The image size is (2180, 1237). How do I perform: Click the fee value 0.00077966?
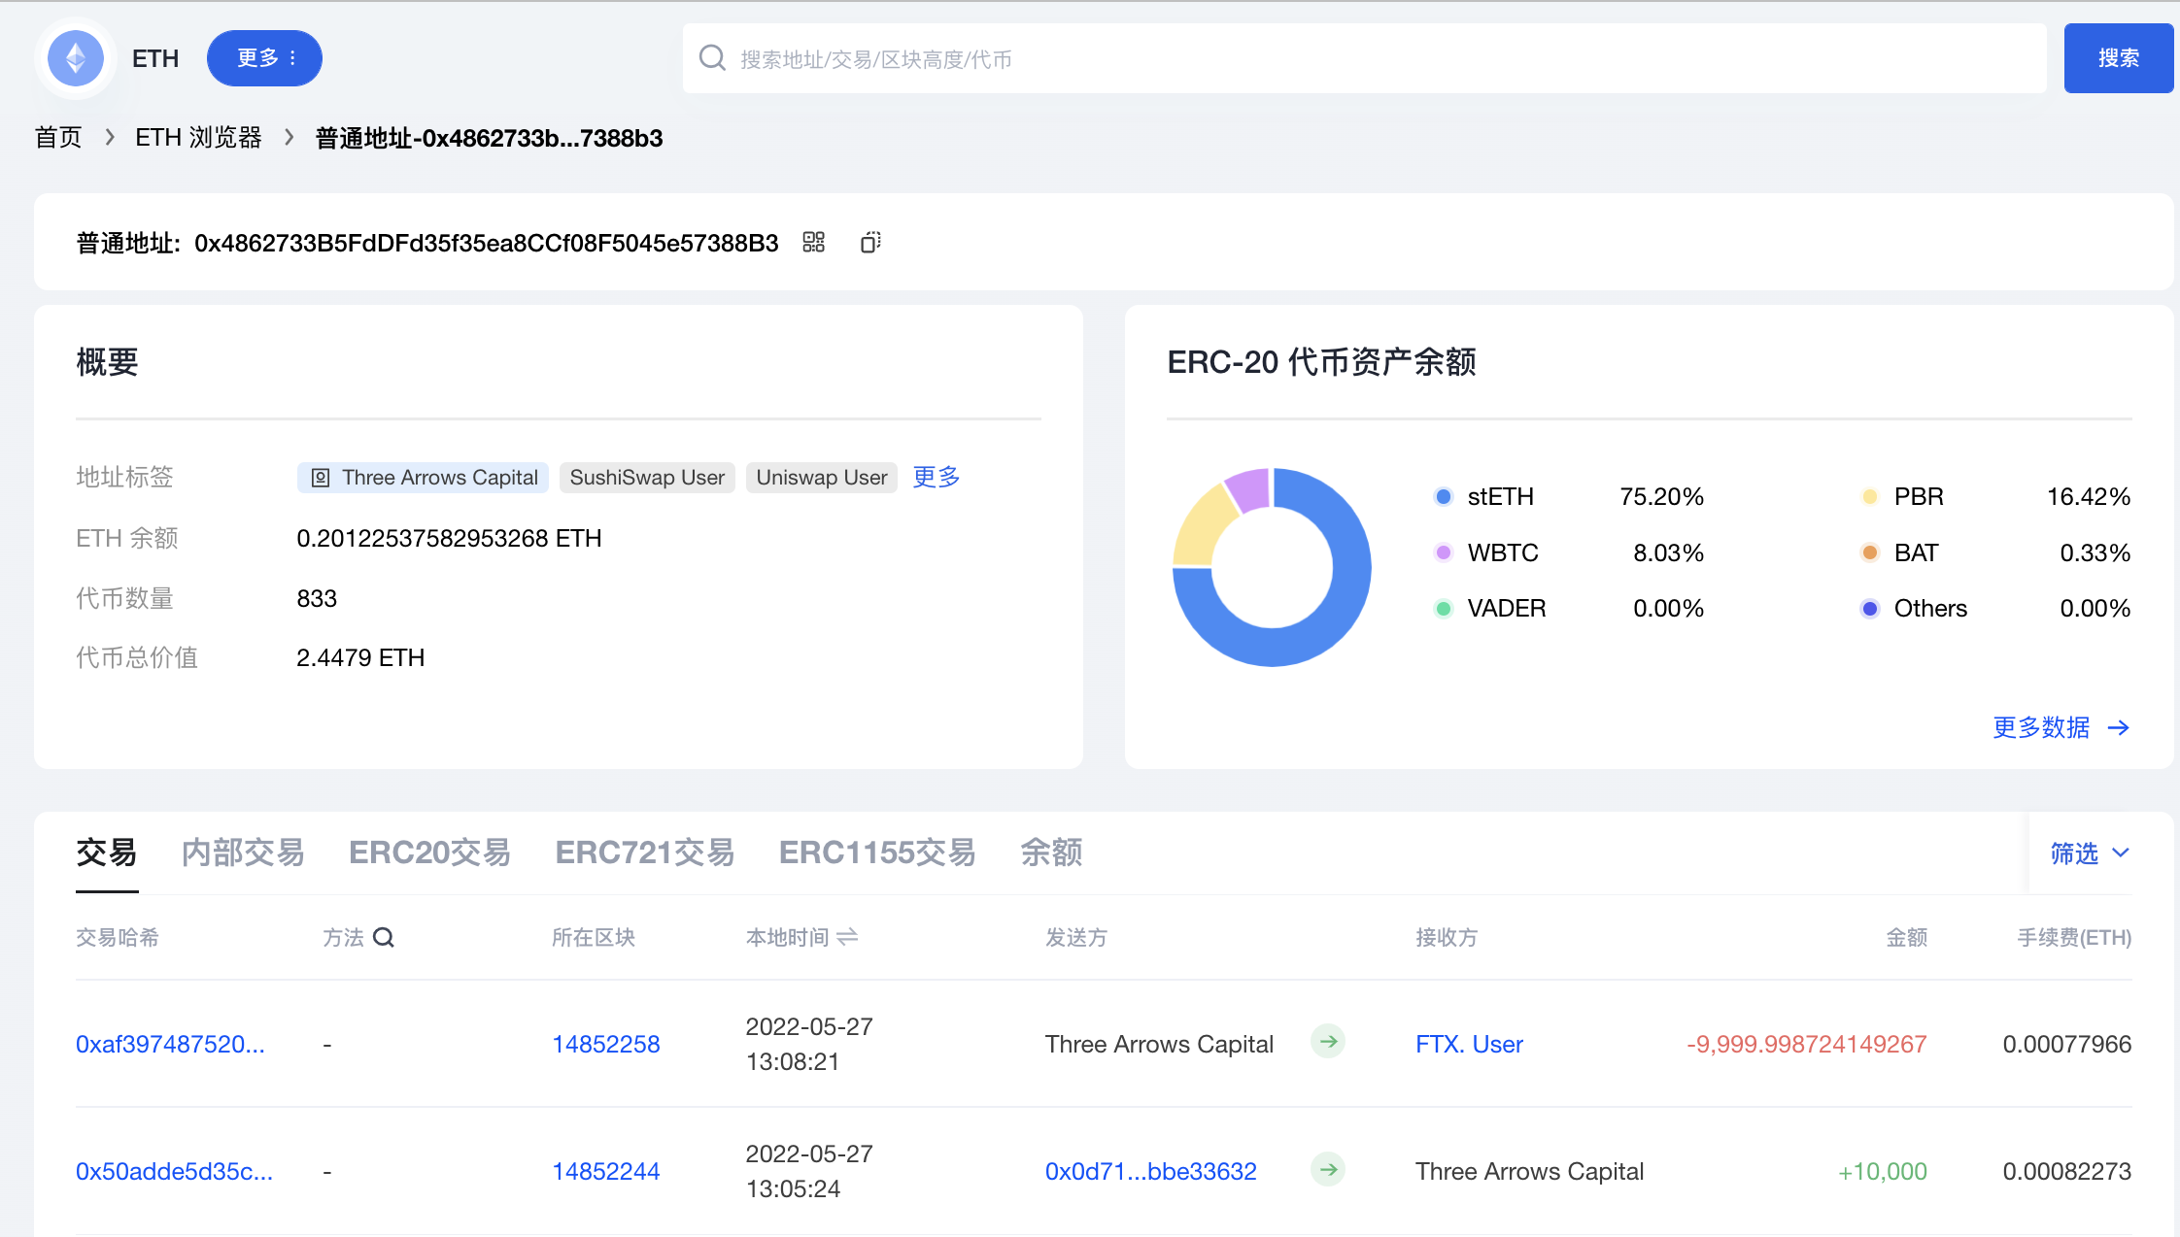click(2067, 1044)
